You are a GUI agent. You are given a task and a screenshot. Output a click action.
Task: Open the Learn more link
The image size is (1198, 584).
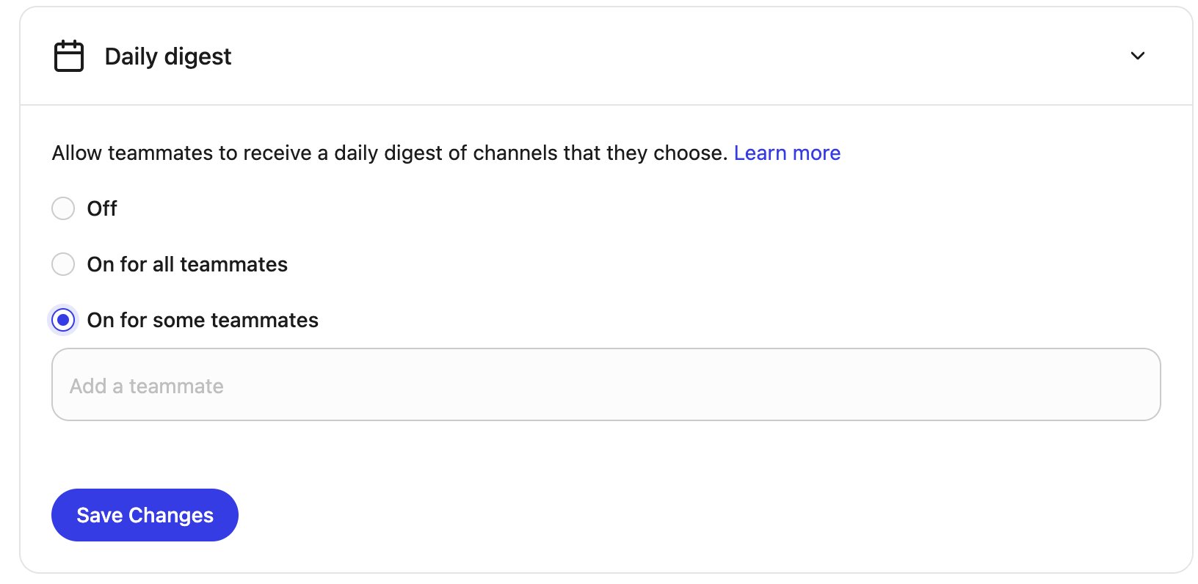[787, 153]
